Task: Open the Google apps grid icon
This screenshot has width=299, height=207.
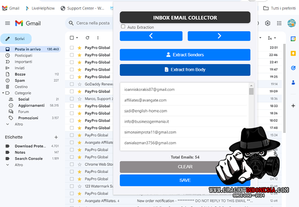Action: click(x=279, y=23)
